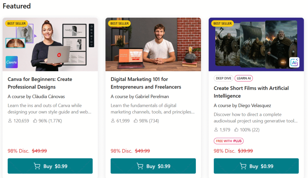This screenshot has width=308, height=178.
Task: Select the DEEP DIVE tag
Action: (223, 78)
